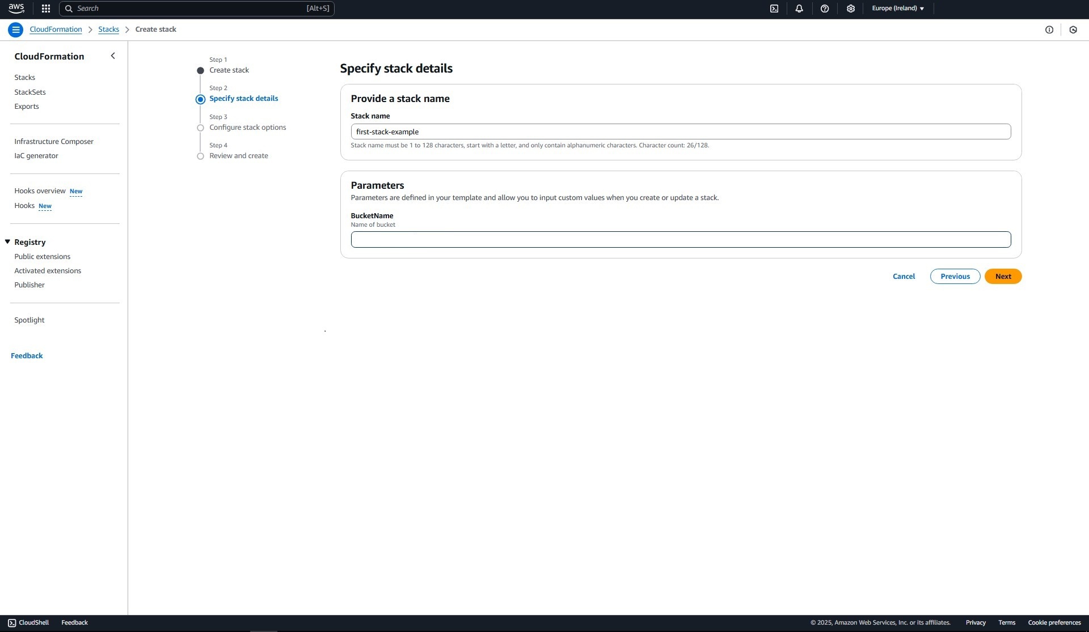Open Infrastructure Composer in sidebar

pyautogui.click(x=54, y=141)
